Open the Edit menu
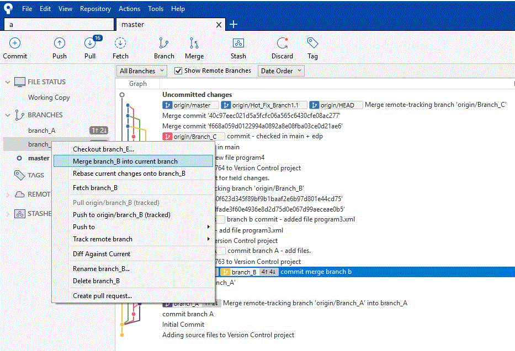This screenshot has height=351, width=515. coord(45,8)
